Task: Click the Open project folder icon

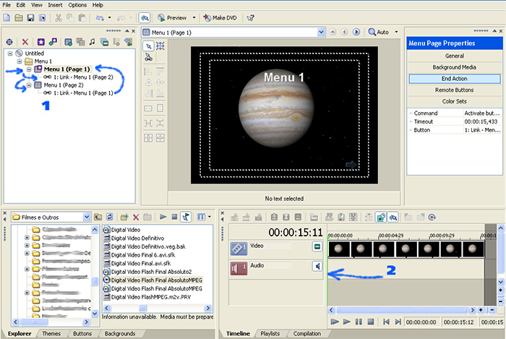Action: [19, 18]
